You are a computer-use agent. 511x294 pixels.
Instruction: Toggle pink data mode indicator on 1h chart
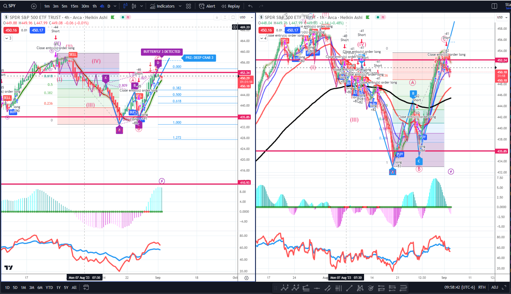(x=383, y=17)
